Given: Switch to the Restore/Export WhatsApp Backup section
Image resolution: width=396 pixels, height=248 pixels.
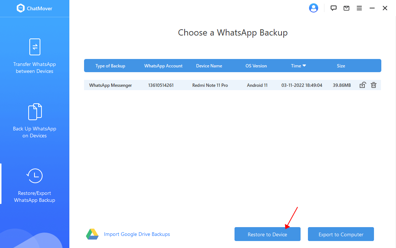Looking at the screenshot, I should click(34, 184).
